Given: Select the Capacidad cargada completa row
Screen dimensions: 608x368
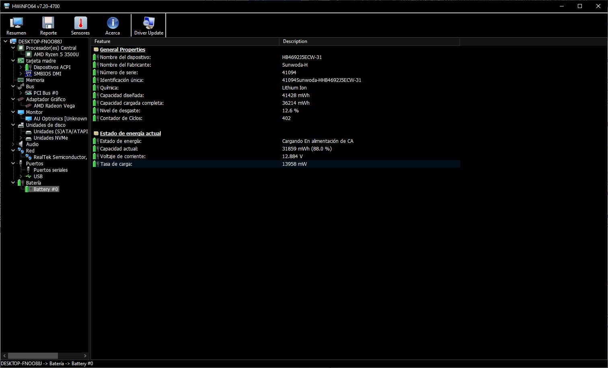Looking at the screenshot, I should click(276, 103).
